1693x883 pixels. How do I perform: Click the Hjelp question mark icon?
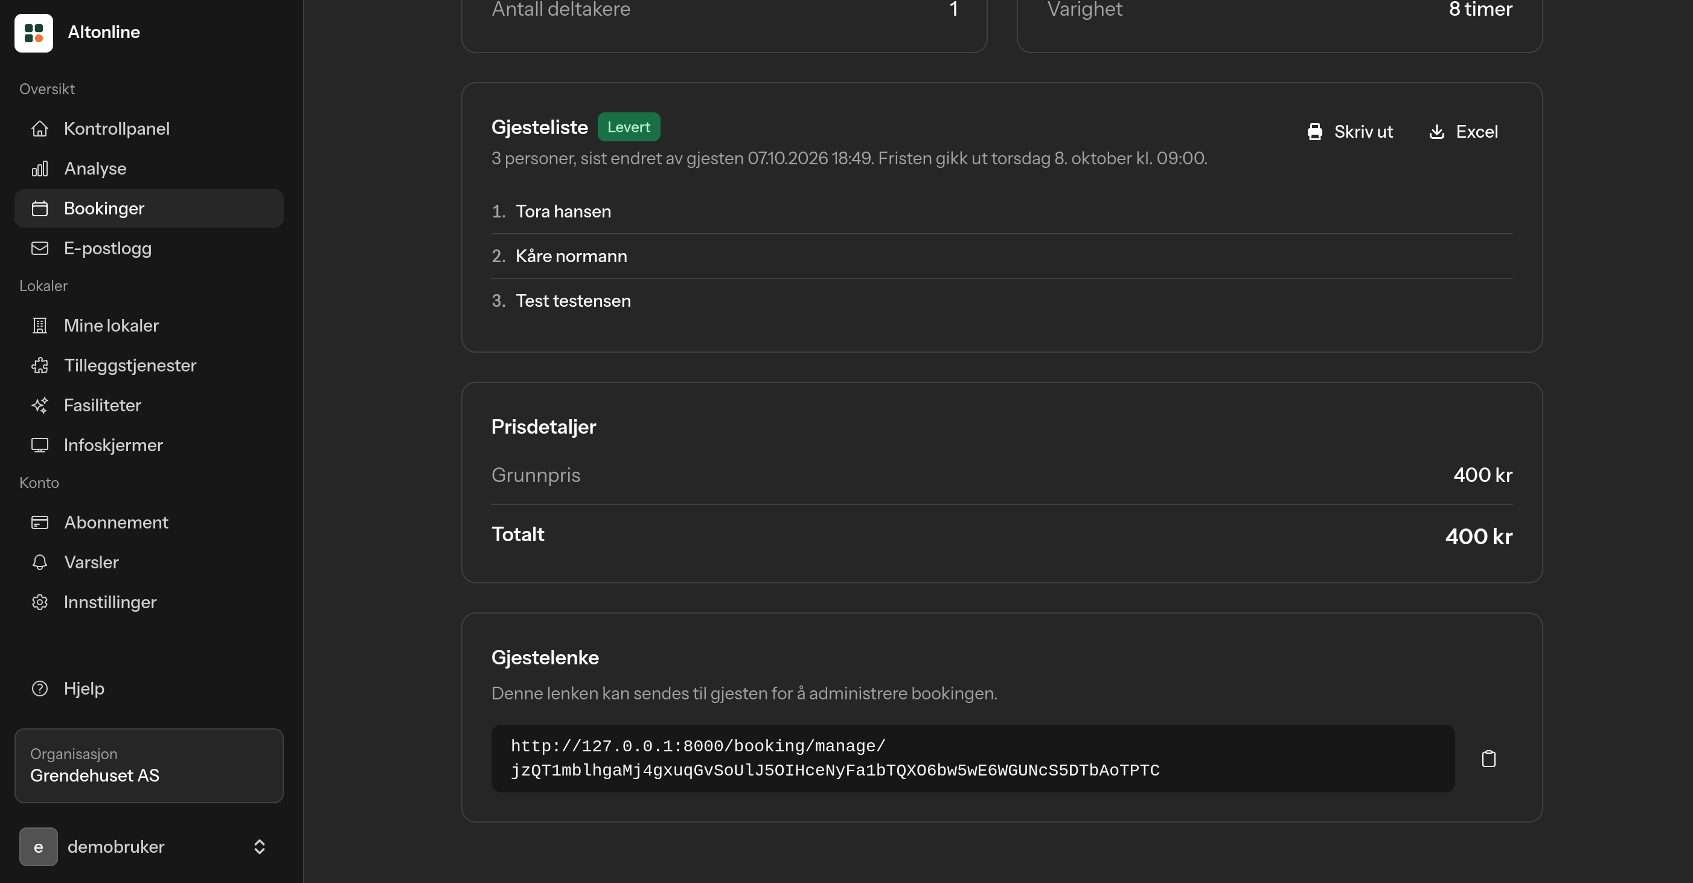coord(39,689)
